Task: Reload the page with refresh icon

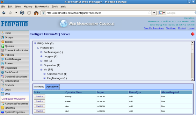Action: (22, 13)
